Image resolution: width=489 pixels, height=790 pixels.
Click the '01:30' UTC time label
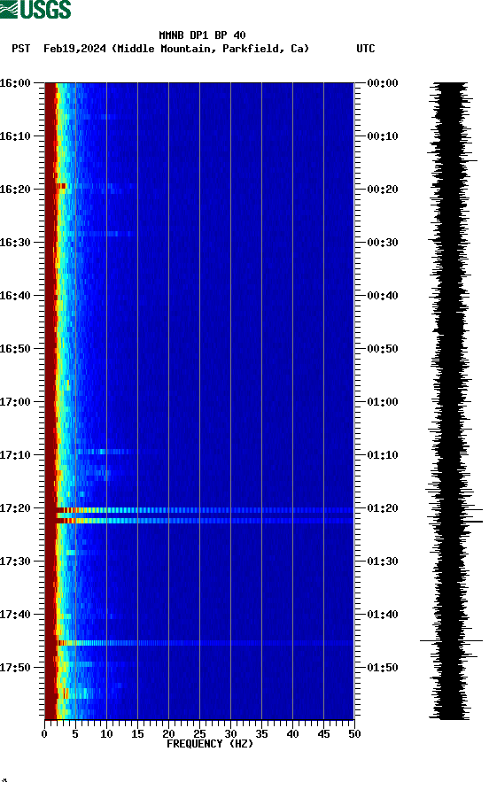(x=383, y=562)
